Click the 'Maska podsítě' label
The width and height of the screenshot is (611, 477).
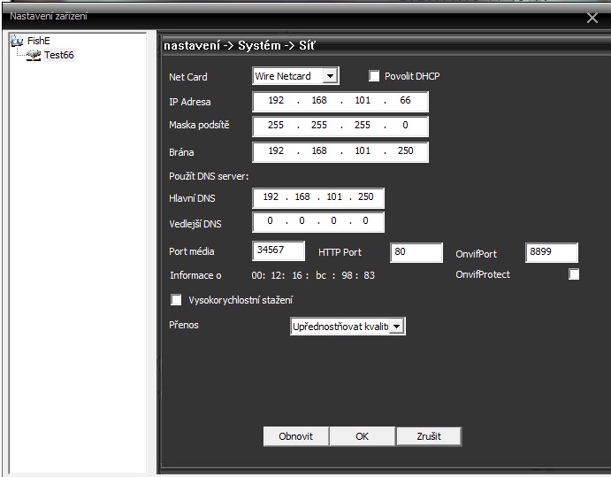pyautogui.click(x=199, y=125)
